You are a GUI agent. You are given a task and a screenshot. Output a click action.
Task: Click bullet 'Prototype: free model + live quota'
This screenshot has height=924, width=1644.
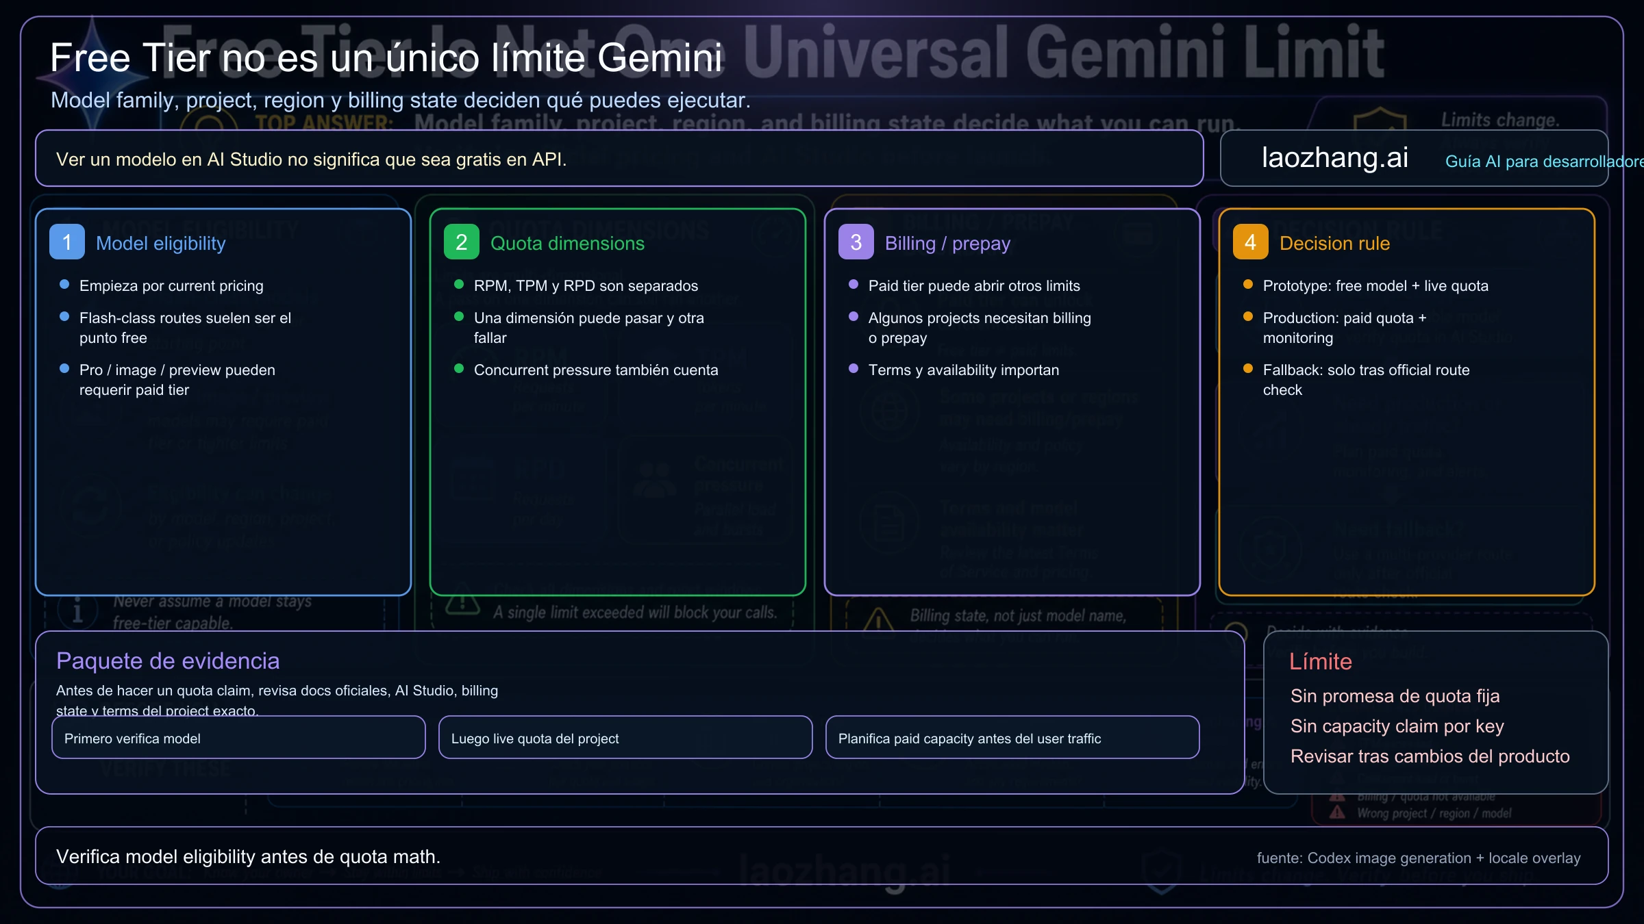[x=1375, y=286]
